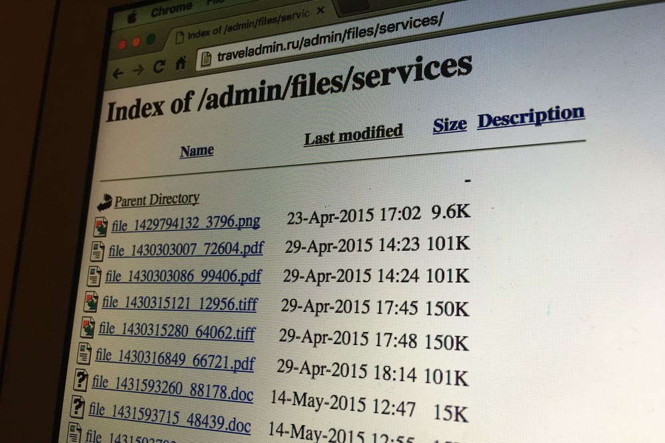Screen dimensions: 665x443
Task: Open file_1431593260_88178.doc
Action: click(172, 389)
